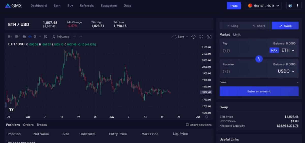
Task: Open chart timezone settings icon
Action: 207,117
